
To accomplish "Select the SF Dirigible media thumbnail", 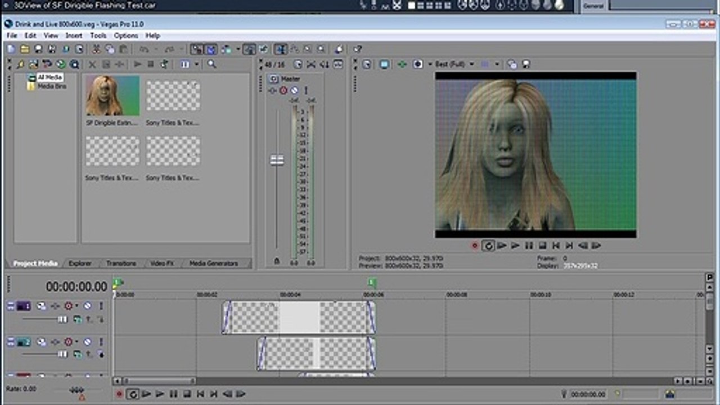I will pos(112,96).
